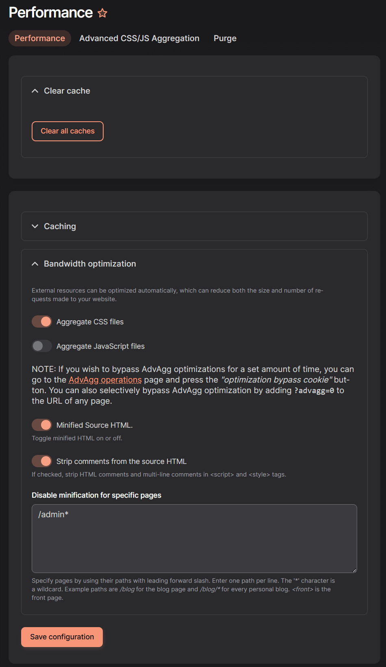Open the AdvAgg operations link

(105, 379)
